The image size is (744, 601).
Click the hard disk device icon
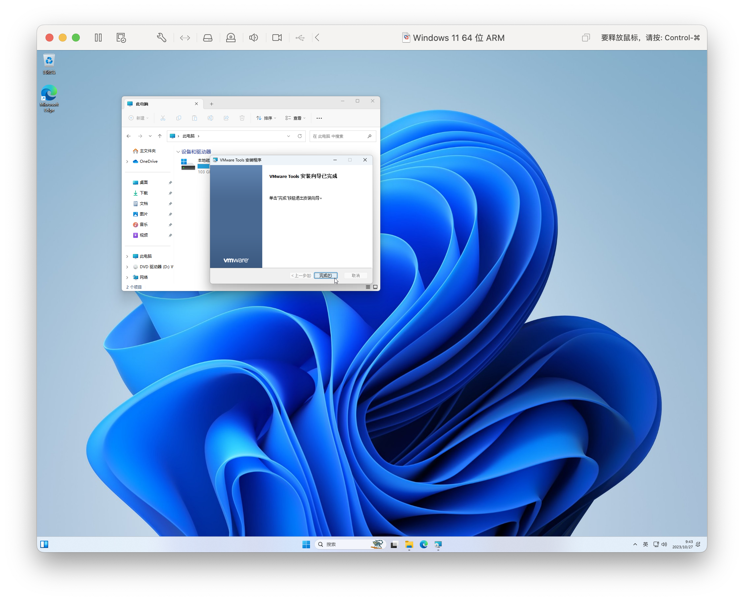coord(207,38)
